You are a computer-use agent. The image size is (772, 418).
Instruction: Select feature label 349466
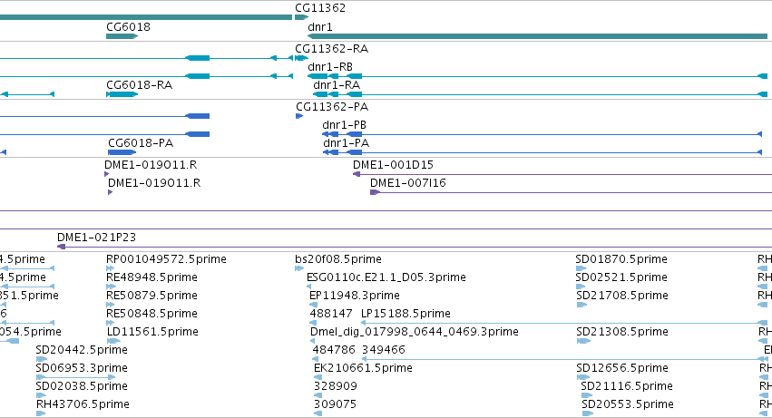tap(384, 350)
